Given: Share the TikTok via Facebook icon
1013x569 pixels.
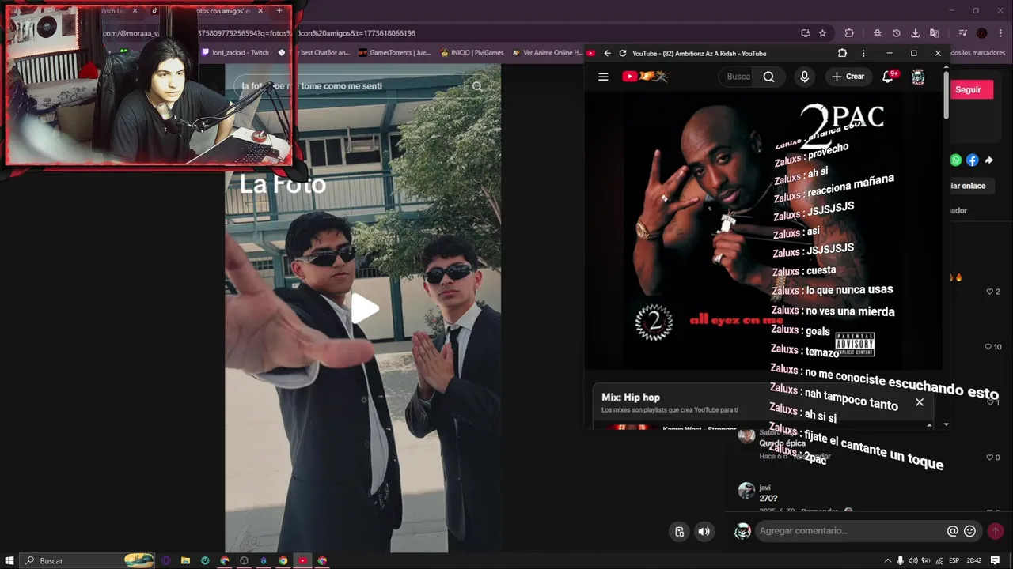Looking at the screenshot, I should point(973,160).
